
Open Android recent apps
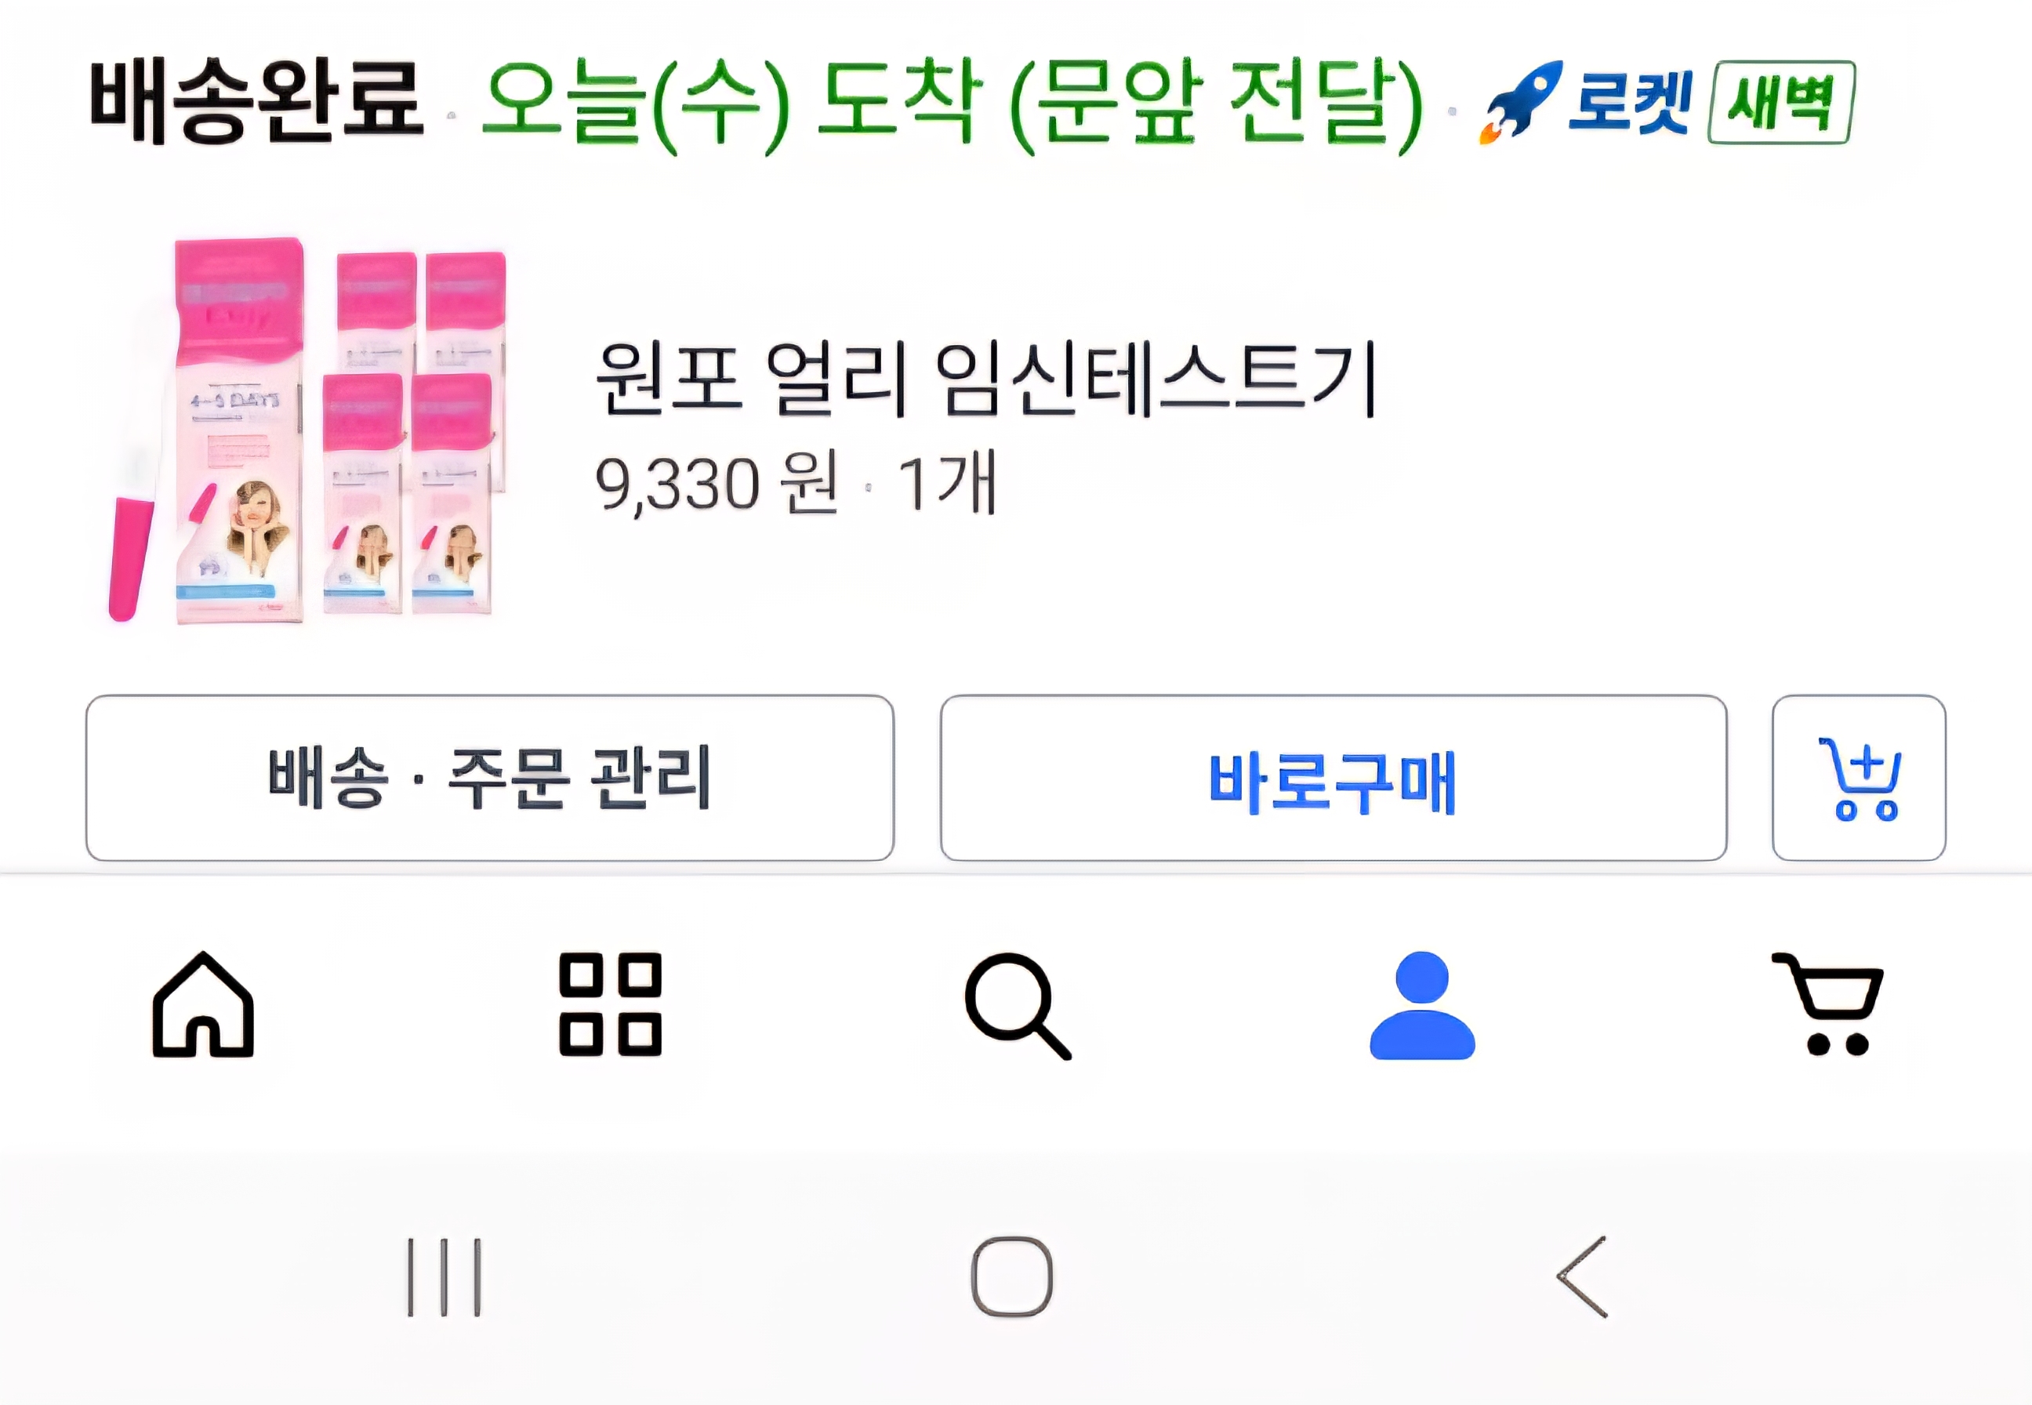click(444, 1277)
